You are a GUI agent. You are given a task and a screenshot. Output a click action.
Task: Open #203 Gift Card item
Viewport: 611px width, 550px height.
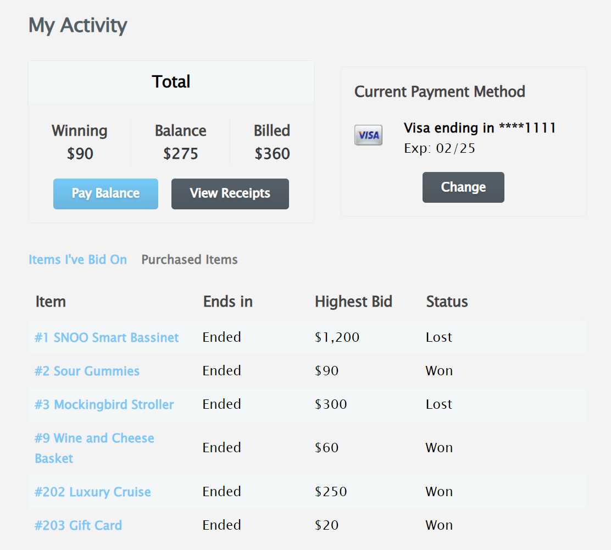pyautogui.click(x=79, y=525)
